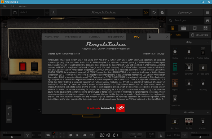This screenshot has height=139, width=212.
Task: Open the Default preset name dropdown
Action: pos(32,12)
